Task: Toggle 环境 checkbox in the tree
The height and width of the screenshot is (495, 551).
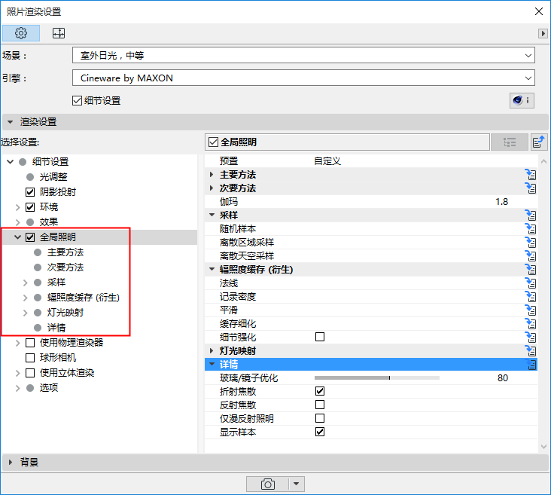Action: tap(30, 207)
